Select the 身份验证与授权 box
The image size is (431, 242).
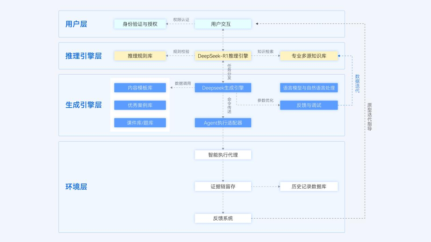point(140,24)
